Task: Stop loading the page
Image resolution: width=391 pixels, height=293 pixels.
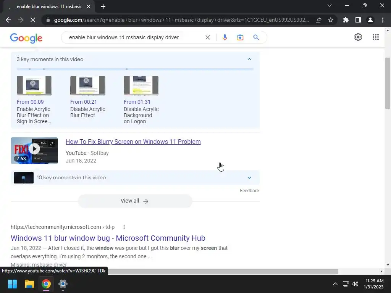Action: (x=33, y=20)
